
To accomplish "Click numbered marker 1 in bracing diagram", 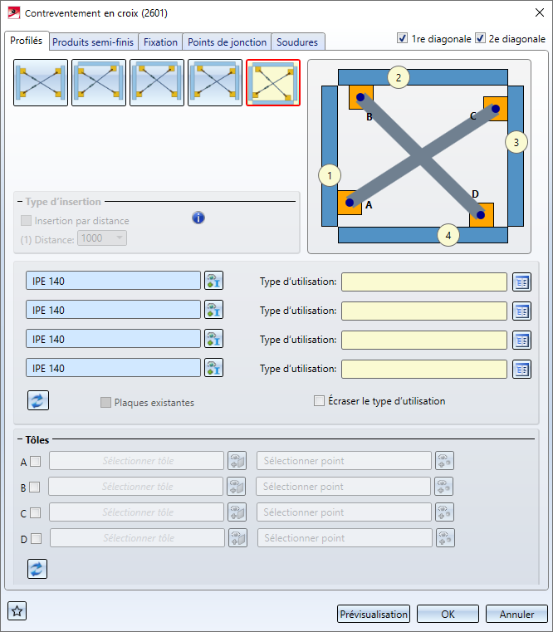I will pos(330,176).
